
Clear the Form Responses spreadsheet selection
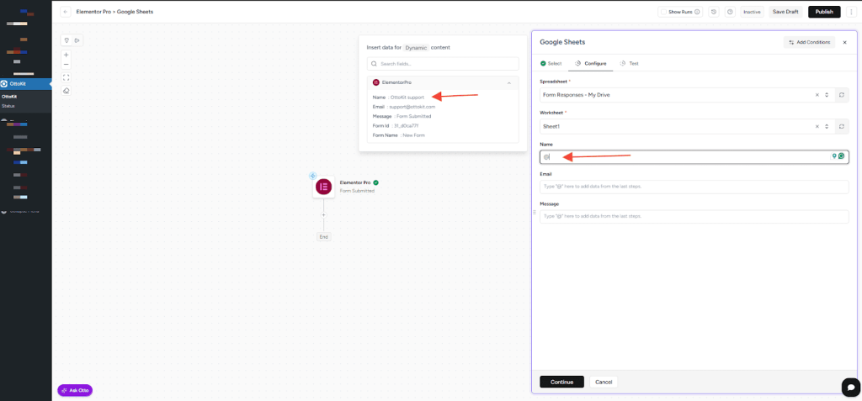click(x=817, y=95)
